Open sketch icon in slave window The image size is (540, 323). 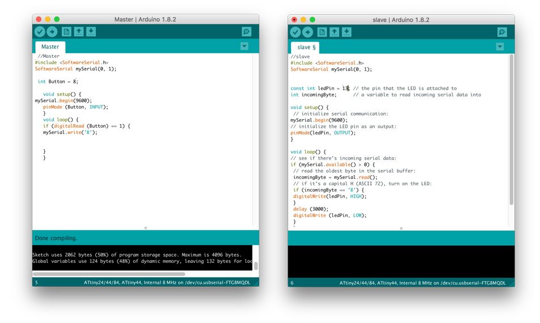[335, 32]
